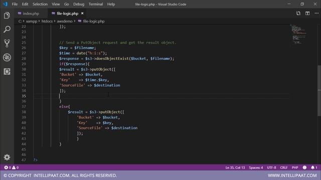
Task: Change encoding via UTF-8 indicator
Action: [x=271, y=167]
